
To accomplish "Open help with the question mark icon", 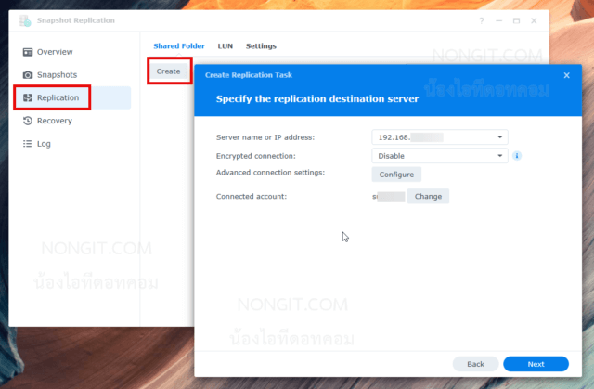I will [481, 20].
